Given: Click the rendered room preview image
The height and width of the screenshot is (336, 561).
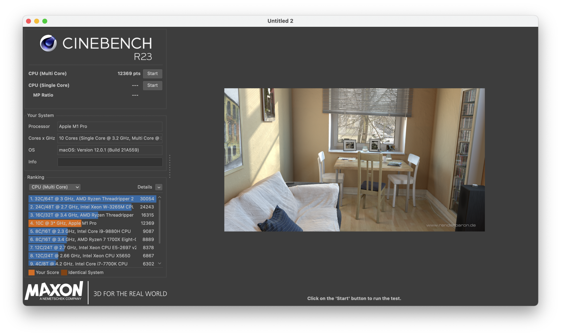Looking at the screenshot, I should tap(354, 160).
